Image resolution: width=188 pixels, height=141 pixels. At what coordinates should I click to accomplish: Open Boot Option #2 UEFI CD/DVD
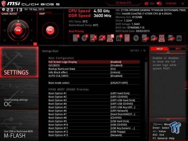(94, 97)
